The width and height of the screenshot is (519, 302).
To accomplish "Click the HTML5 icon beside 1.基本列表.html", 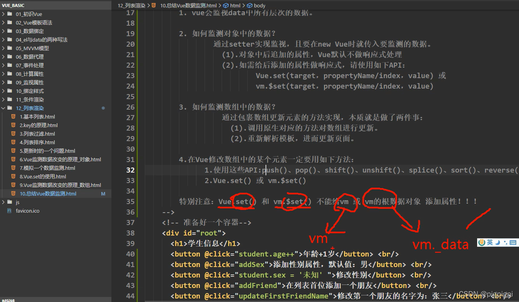I will pos(13,117).
